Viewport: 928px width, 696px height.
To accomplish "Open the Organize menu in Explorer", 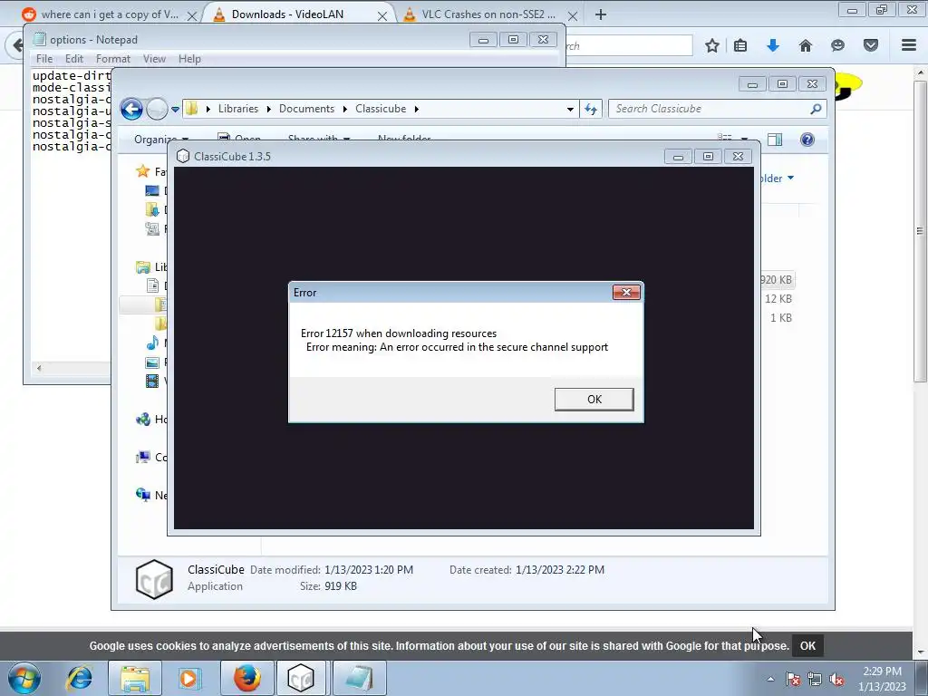I will coord(160,139).
